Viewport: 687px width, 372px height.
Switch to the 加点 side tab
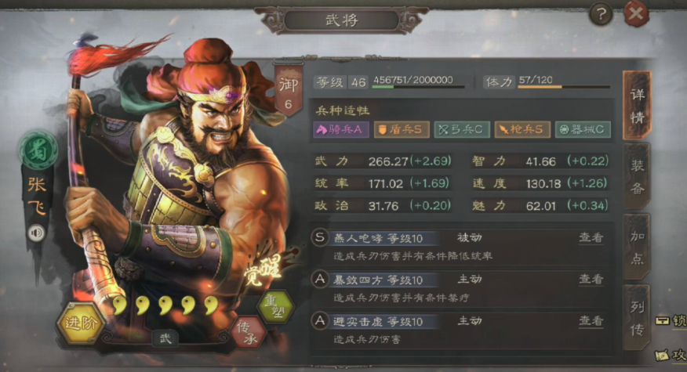click(637, 247)
